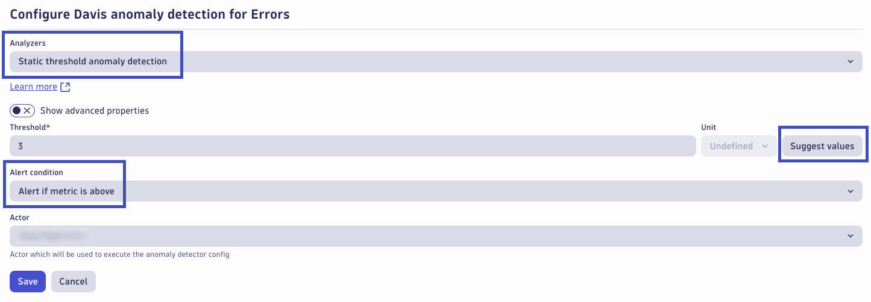Click the chevron arrow of the Actor field
The image size is (871, 302).
pyautogui.click(x=850, y=236)
